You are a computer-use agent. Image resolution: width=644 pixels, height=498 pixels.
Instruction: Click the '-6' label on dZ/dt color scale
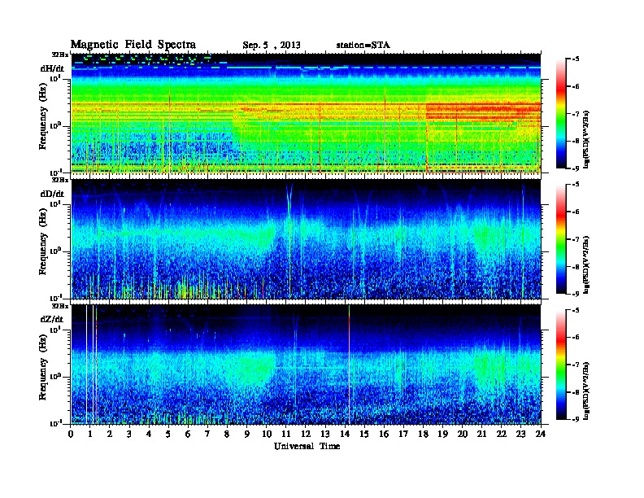(576, 337)
